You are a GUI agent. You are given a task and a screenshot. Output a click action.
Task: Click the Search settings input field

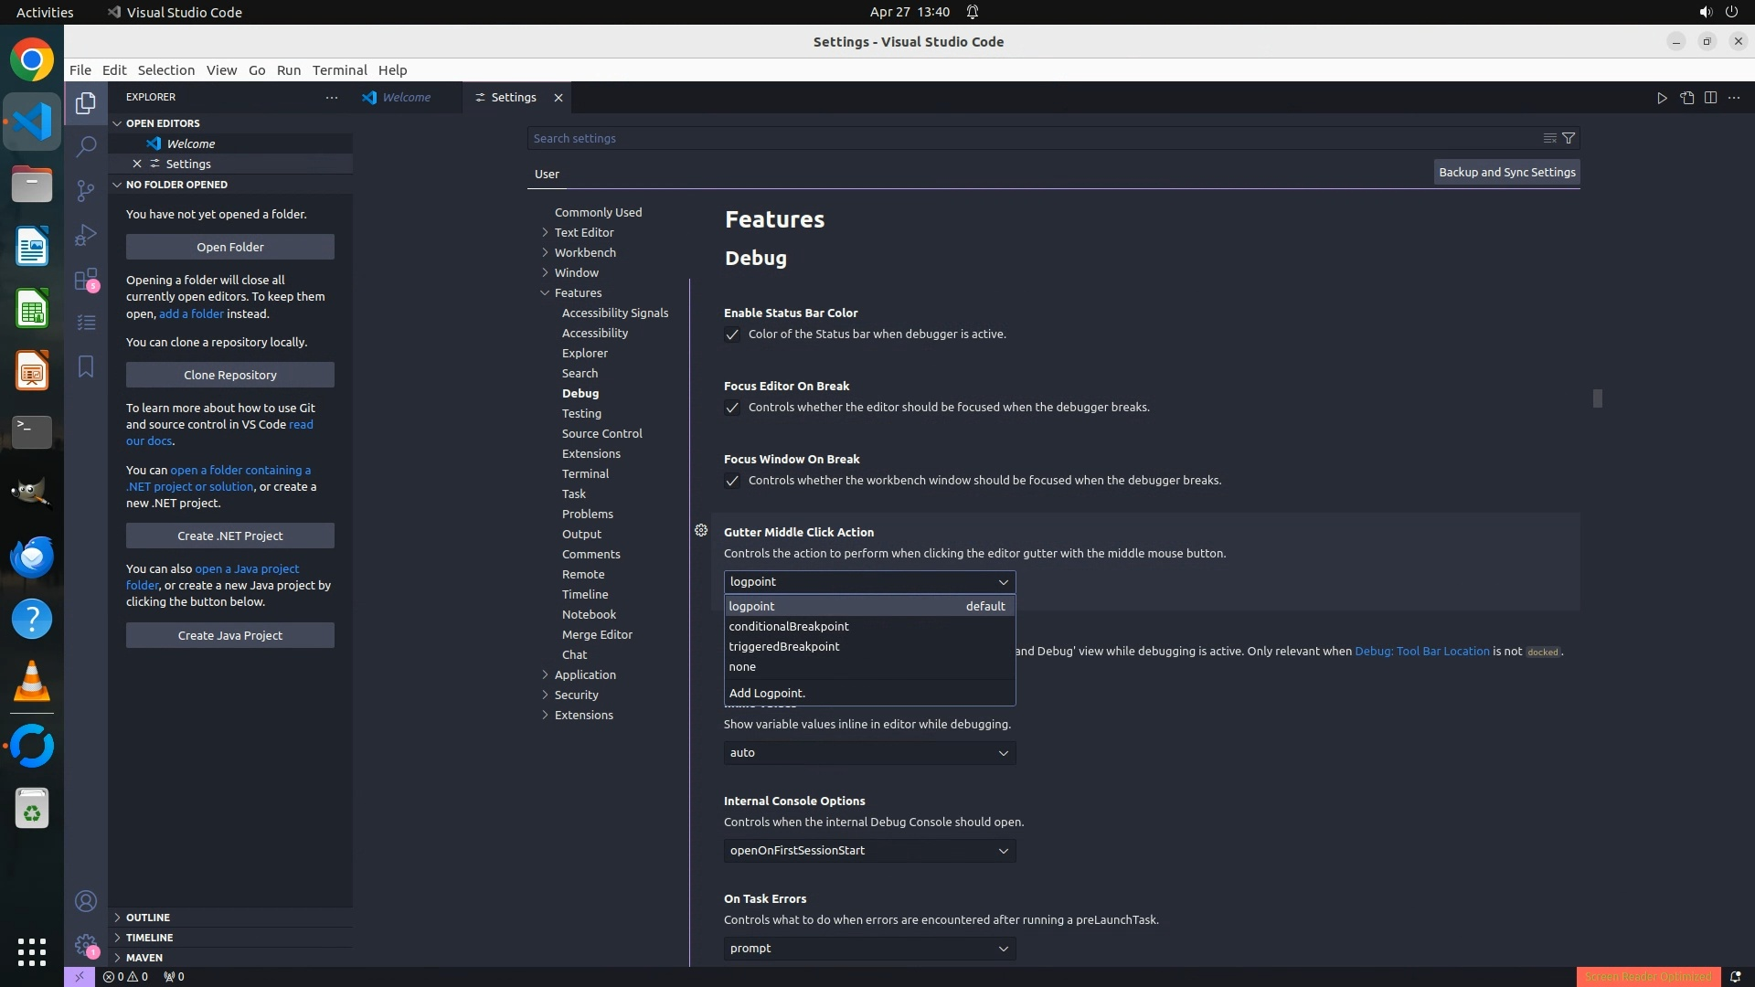[1033, 138]
